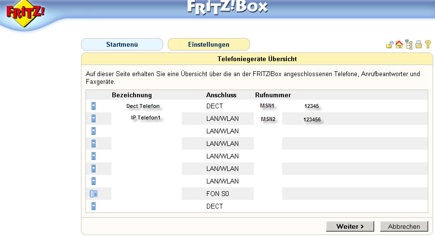Click the FON S0 desk phone icon

point(94,194)
